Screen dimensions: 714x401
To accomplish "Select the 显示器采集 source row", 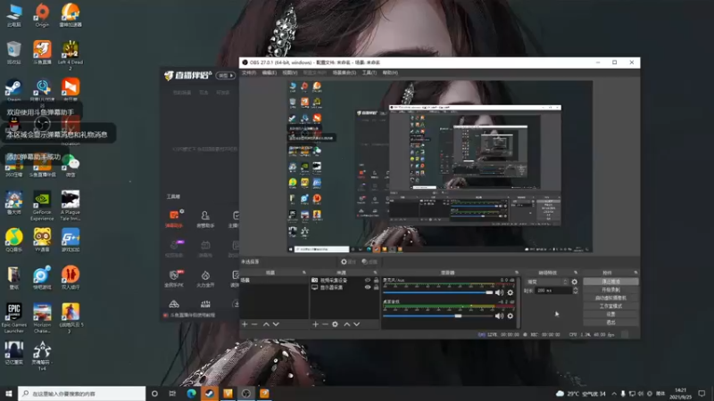I will pos(345,287).
